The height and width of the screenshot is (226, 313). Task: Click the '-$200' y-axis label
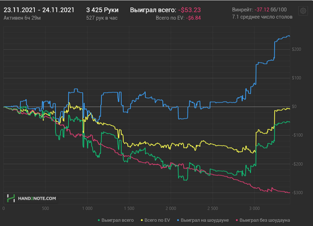pos(297,164)
